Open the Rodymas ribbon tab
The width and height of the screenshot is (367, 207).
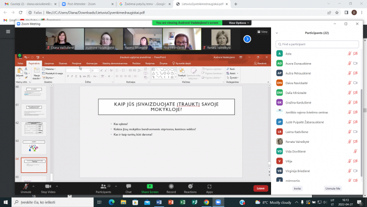[x=150, y=63]
